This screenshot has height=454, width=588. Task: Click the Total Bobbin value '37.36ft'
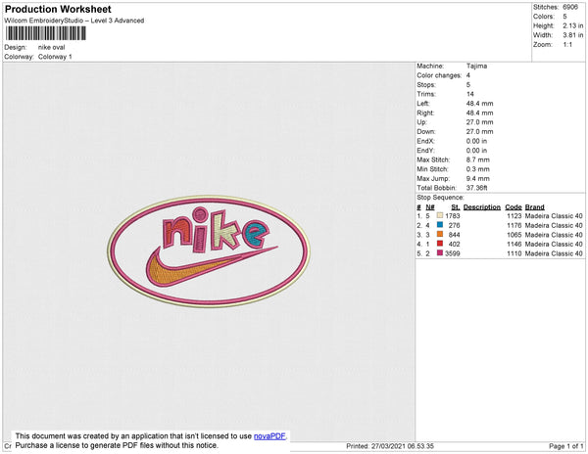pyautogui.click(x=476, y=188)
